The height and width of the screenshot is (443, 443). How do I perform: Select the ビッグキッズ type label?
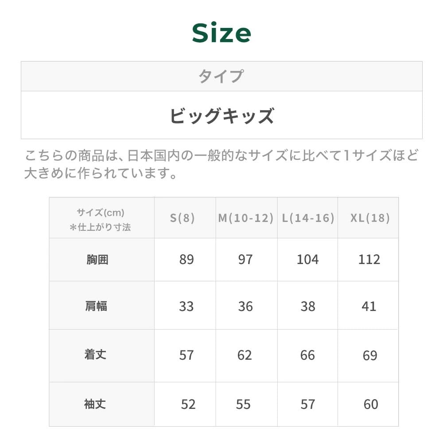pyautogui.click(x=221, y=116)
